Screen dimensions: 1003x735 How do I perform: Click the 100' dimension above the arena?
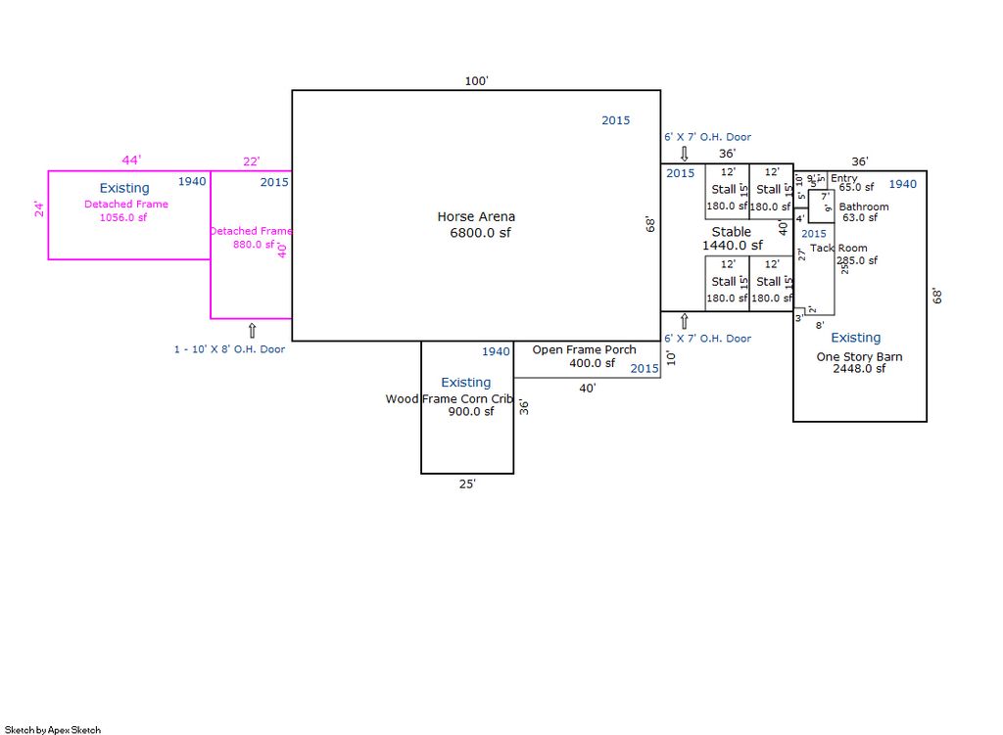coord(476,81)
